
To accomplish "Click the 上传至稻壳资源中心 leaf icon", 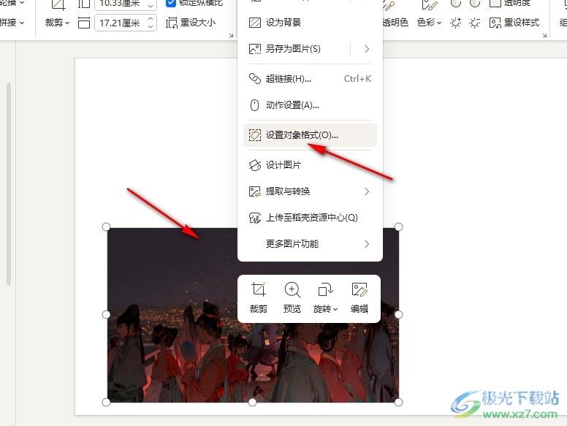I will 255,218.
